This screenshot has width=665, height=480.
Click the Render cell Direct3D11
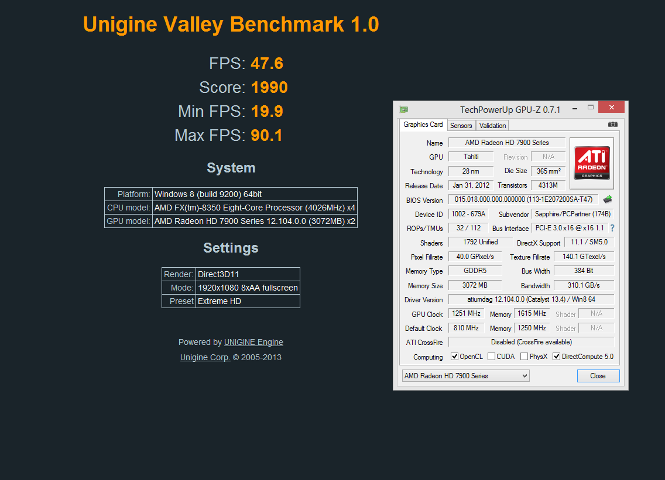tap(248, 274)
